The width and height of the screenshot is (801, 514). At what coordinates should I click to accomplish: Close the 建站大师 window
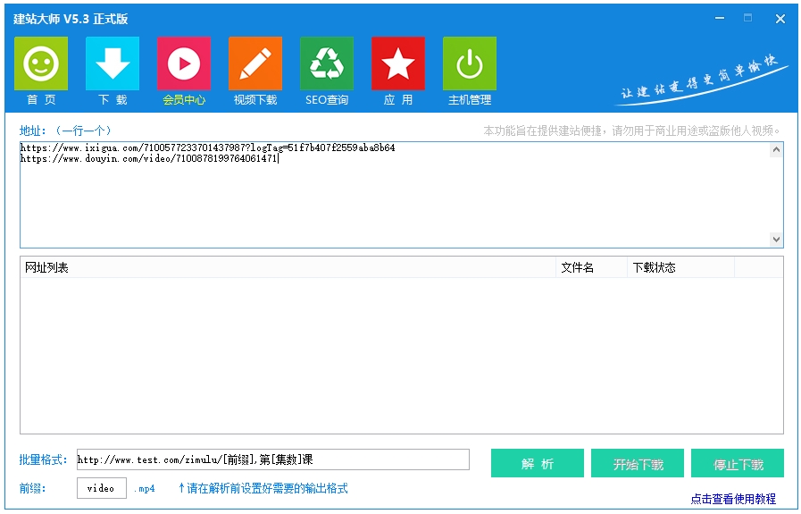pos(780,19)
